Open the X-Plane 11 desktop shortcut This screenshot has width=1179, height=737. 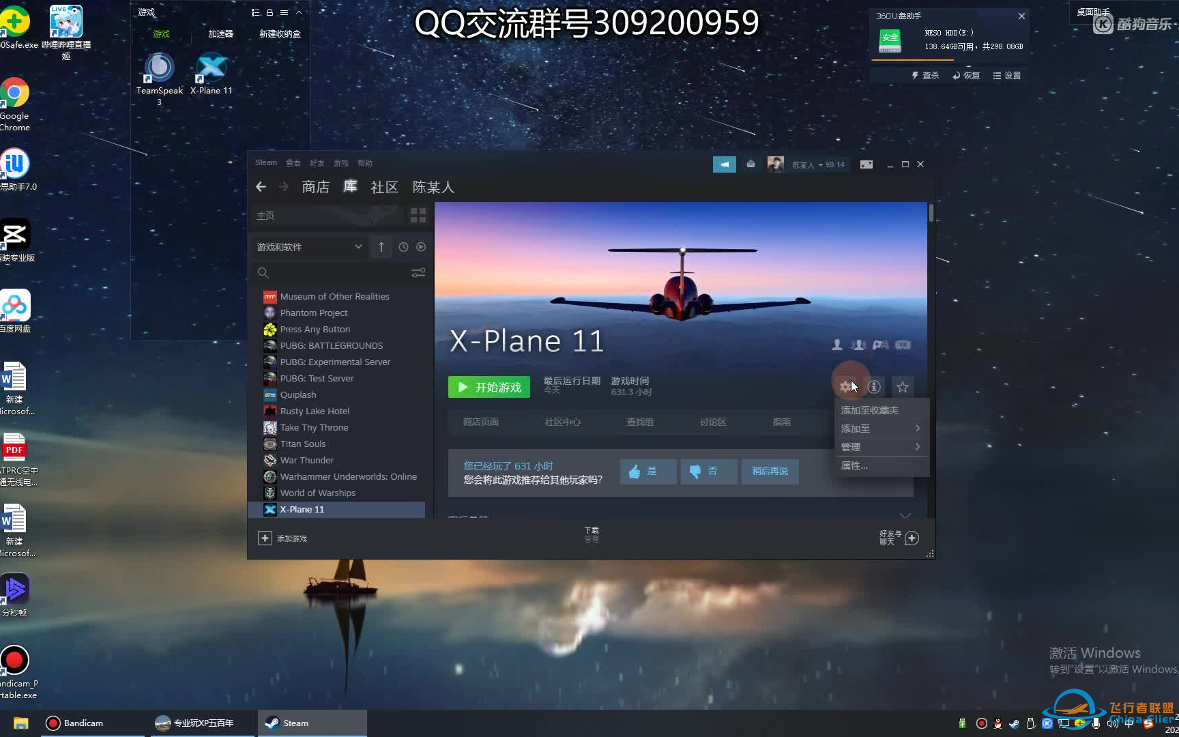[212, 74]
